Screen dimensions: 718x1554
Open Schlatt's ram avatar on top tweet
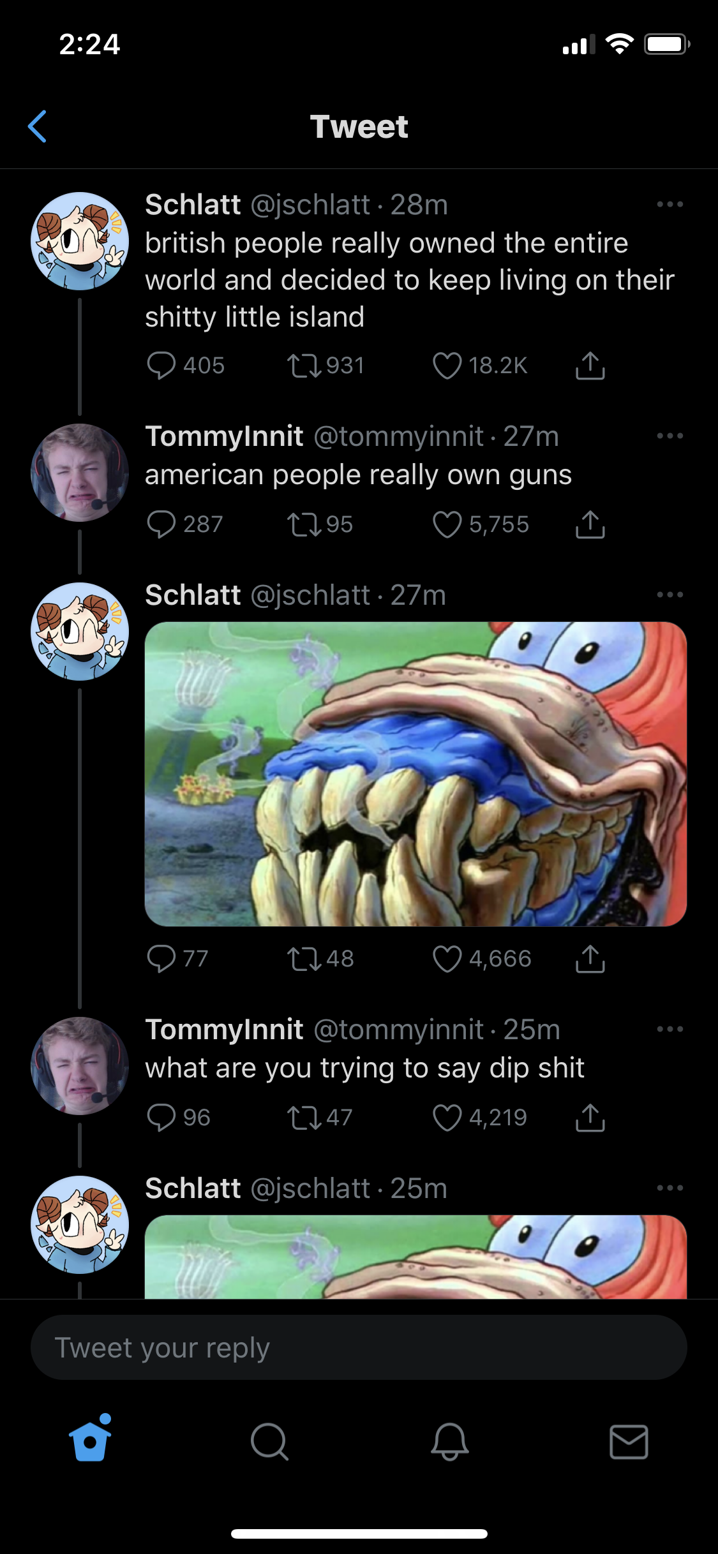coord(80,241)
